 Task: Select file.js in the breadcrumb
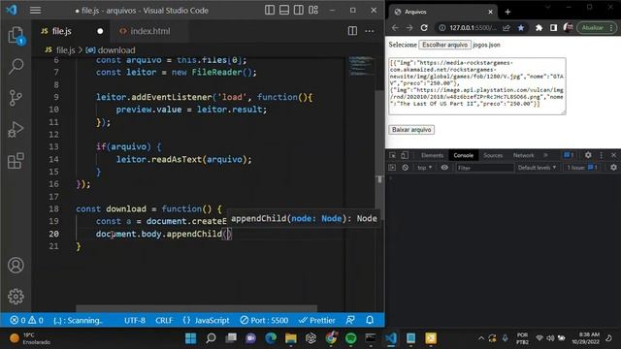tap(65, 50)
